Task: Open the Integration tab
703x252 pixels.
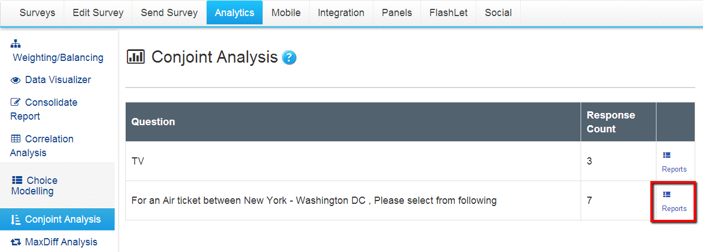Action: tap(341, 13)
